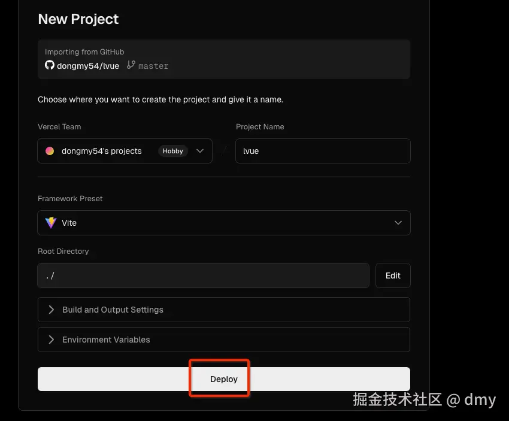This screenshot has height=421, width=509.
Task: Expand Build and Output Settings
Action: (224, 310)
